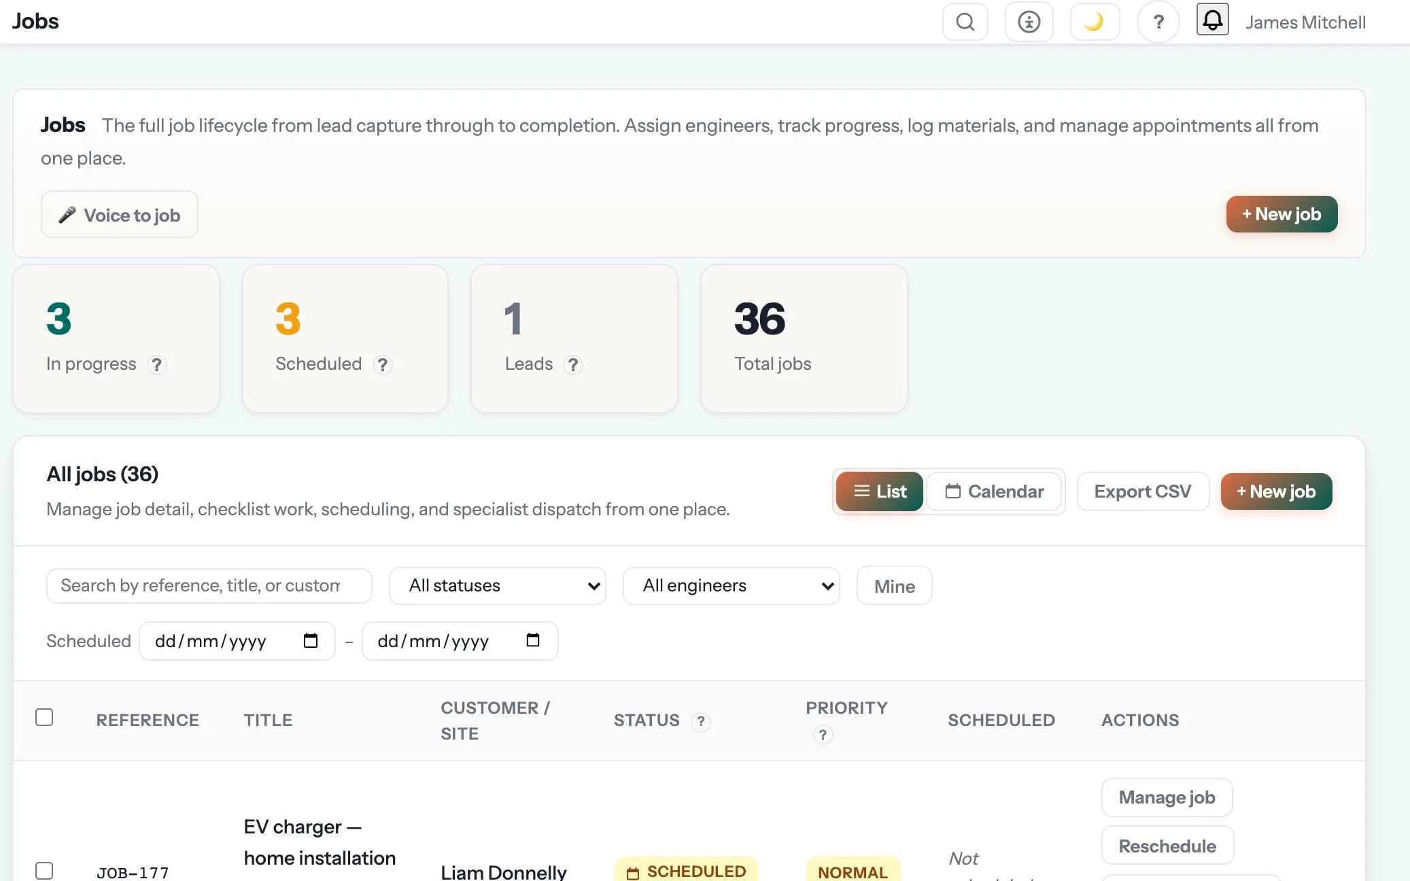The image size is (1410, 881).
Task: Open the James Mitchell user menu
Action: coord(1305,22)
